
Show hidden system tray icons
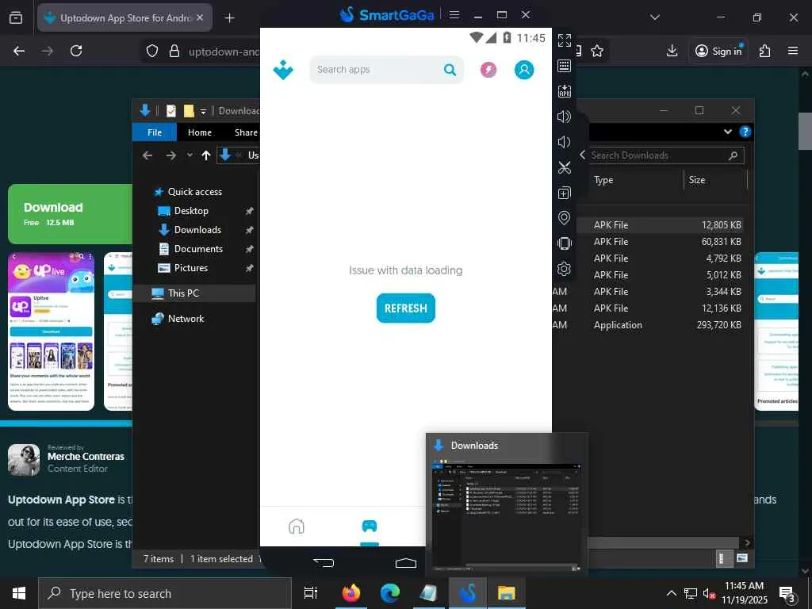tap(671, 593)
